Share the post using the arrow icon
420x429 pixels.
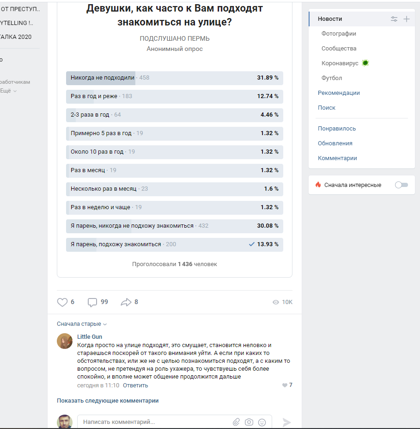pos(124,302)
